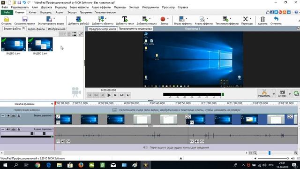The width and height of the screenshot is (300, 169).
Task: Open Снимок dropdown arrow
Action: tap(290, 94)
